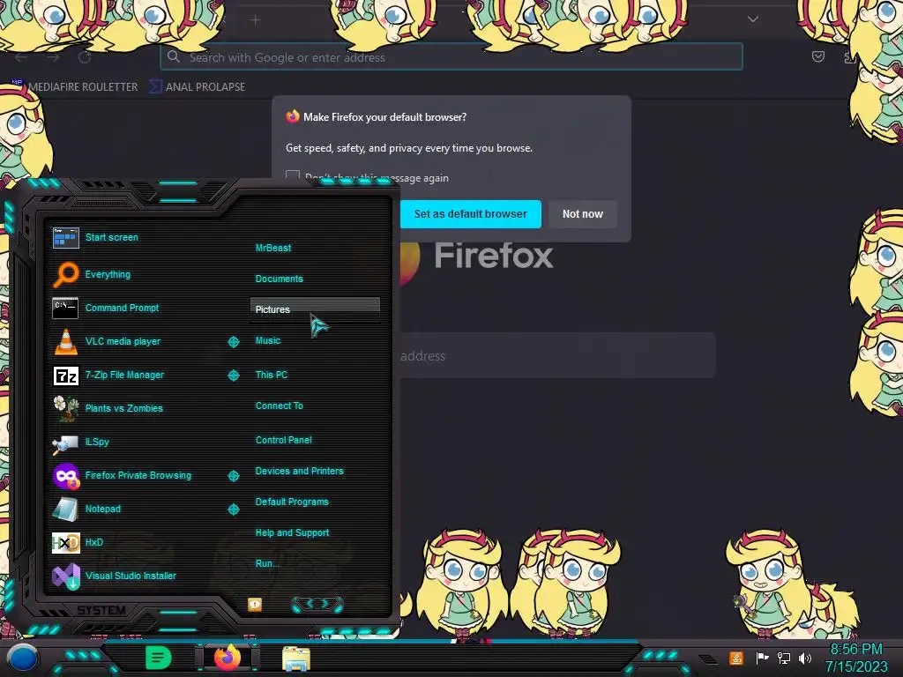Click the orange notification icon in the start menu
The width and height of the screenshot is (903, 677).
coord(255,604)
